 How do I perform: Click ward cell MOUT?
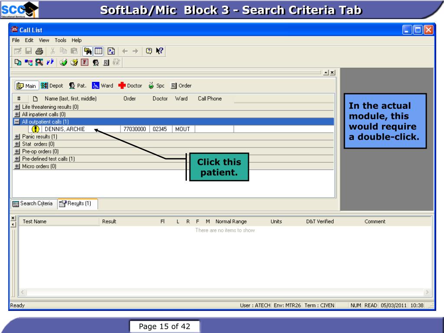click(183, 129)
